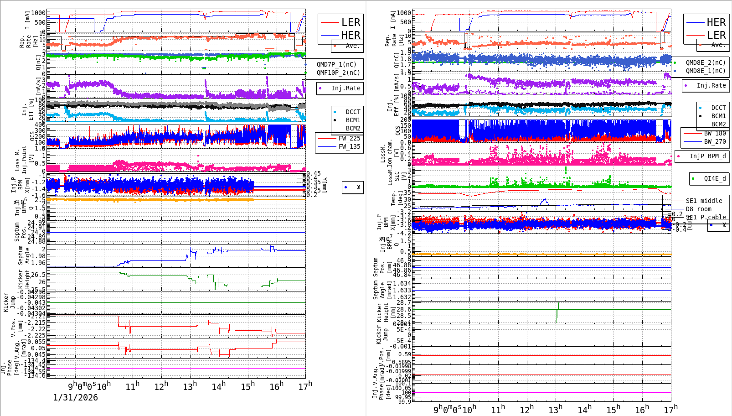Click the SE1 middle legend text

click(x=703, y=200)
